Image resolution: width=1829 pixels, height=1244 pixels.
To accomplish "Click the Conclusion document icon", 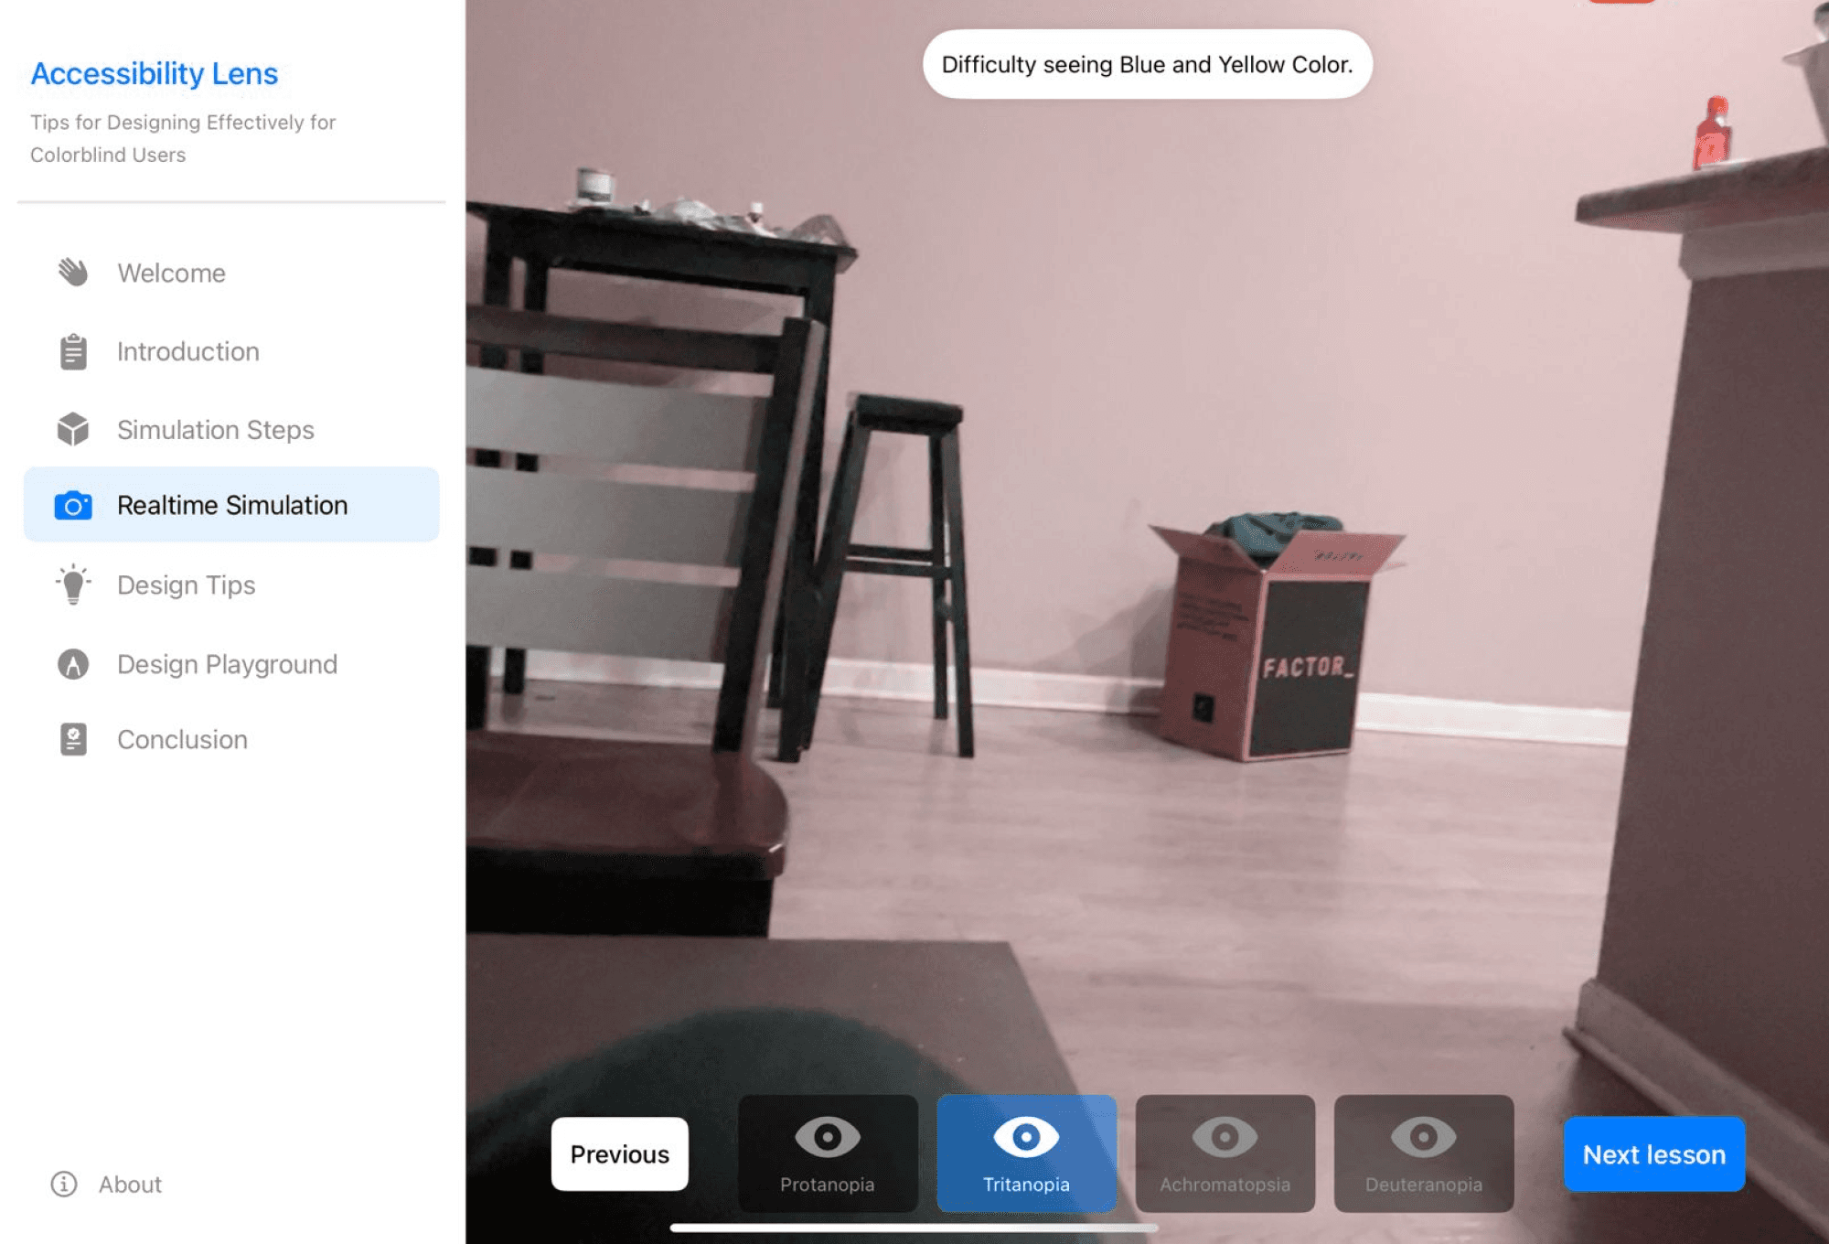I will (x=73, y=739).
